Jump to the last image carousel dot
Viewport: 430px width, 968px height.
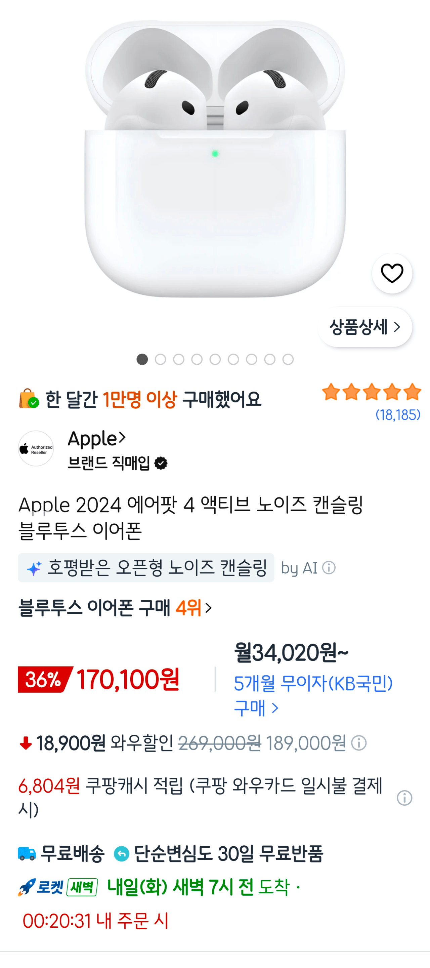pyautogui.click(x=288, y=359)
